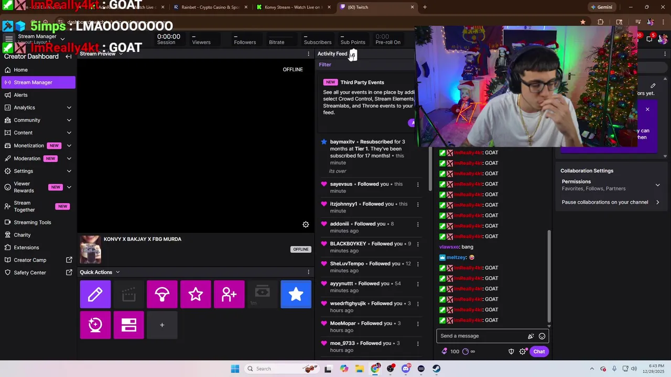Open Quick Actions three-dot menu
671x377 pixels.
[308, 272]
